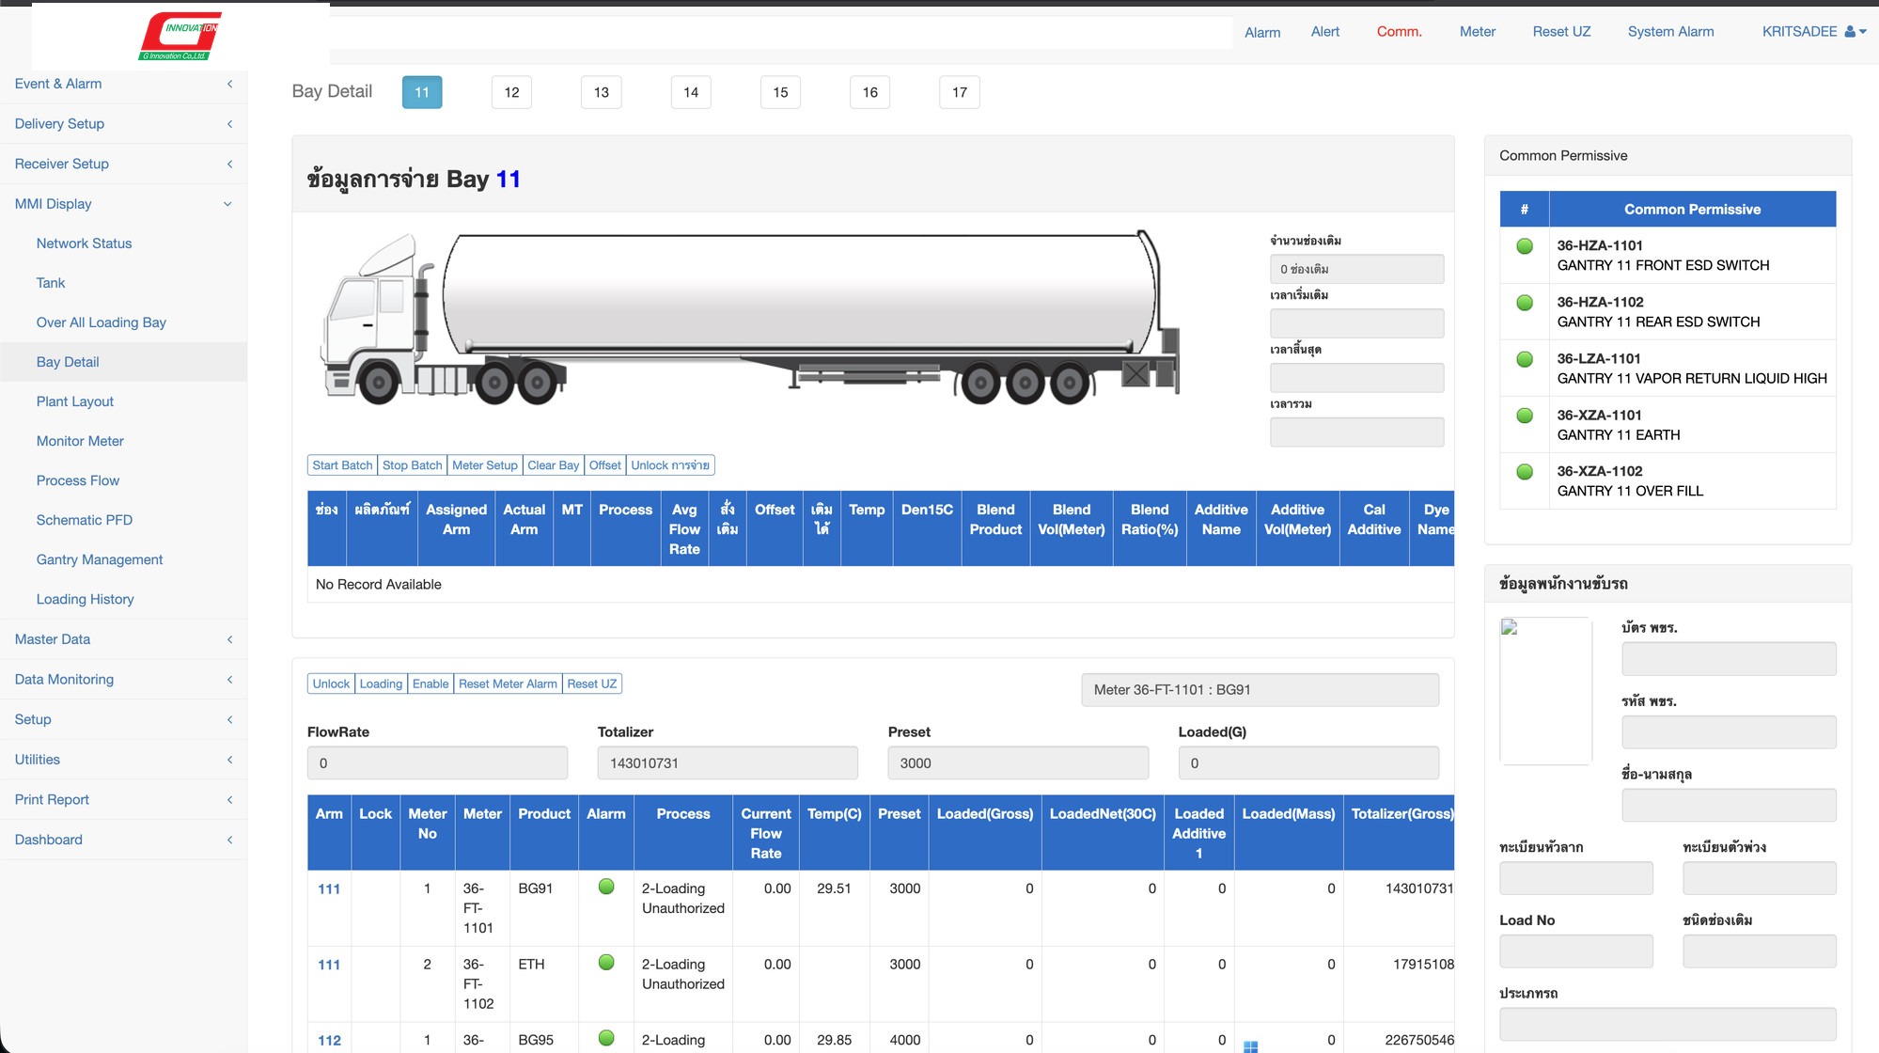This screenshot has width=1879, height=1053.
Task: Open Loading History page
Action: click(x=85, y=599)
